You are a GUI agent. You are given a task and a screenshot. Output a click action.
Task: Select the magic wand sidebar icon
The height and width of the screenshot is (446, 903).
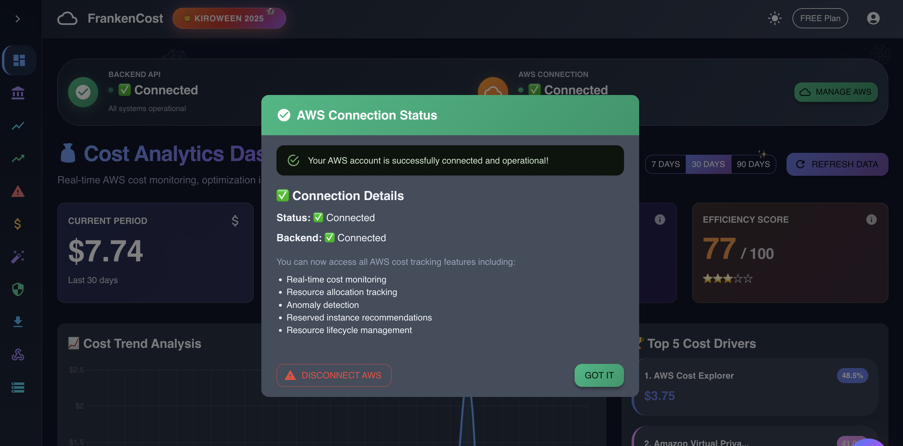click(18, 257)
